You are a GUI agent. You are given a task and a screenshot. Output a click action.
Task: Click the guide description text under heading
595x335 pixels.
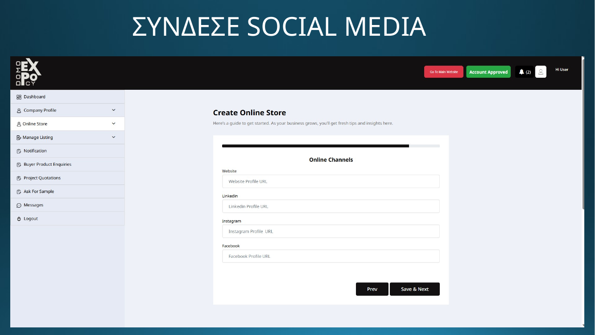tap(303, 123)
